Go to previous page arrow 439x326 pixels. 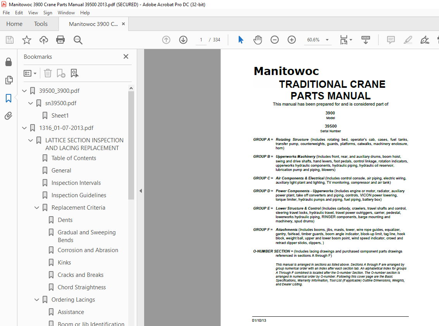[x=166, y=40]
